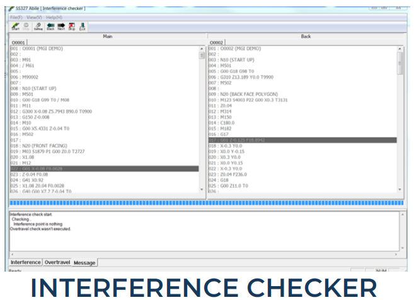The height and width of the screenshot is (300, 414).
Task: Open the Help(H) menu
Action: tap(54, 17)
